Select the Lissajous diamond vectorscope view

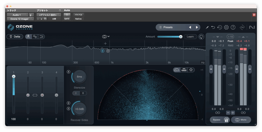tap(191, 70)
